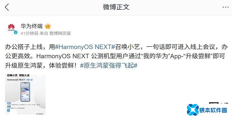Viewport: 232px width, 116px height.
Task: Click the 微博正文 page title
Action: pos(116,7)
